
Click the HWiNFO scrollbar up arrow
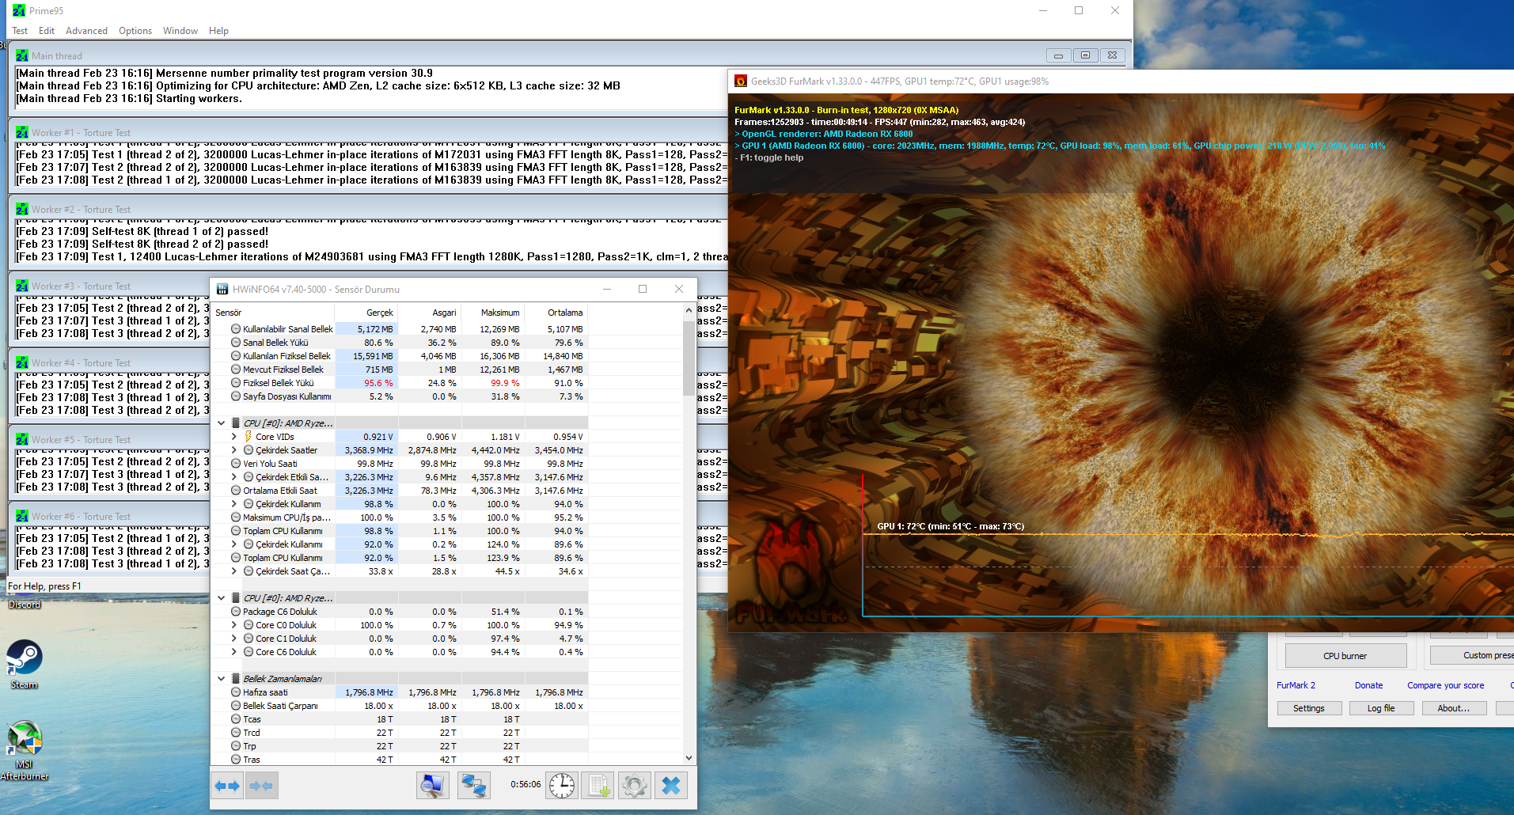click(x=689, y=310)
